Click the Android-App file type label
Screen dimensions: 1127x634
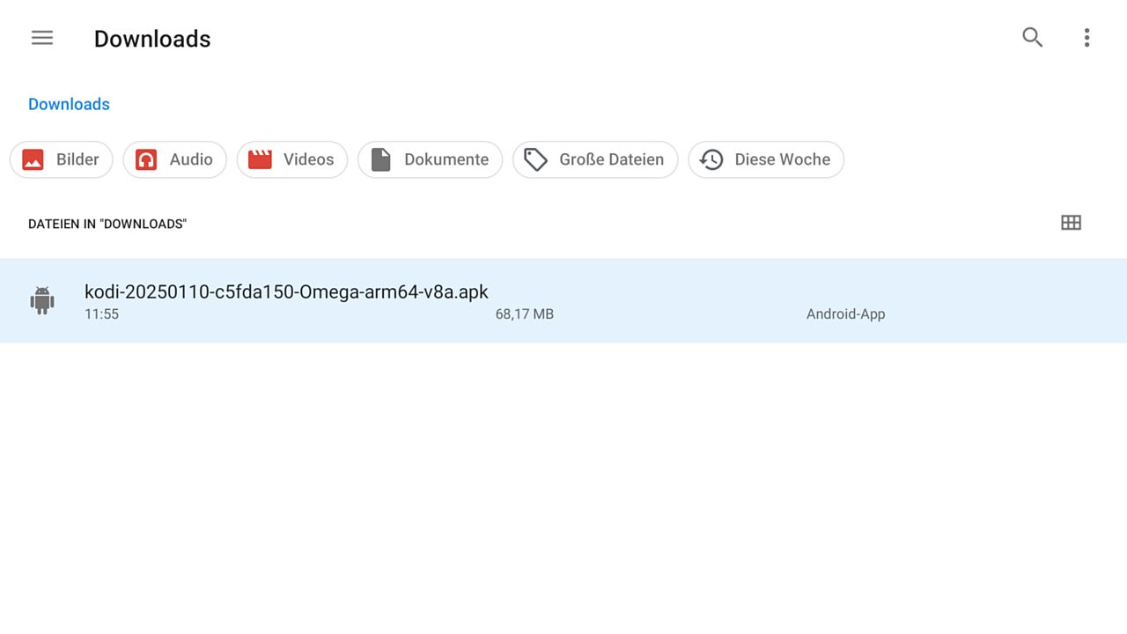point(845,313)
